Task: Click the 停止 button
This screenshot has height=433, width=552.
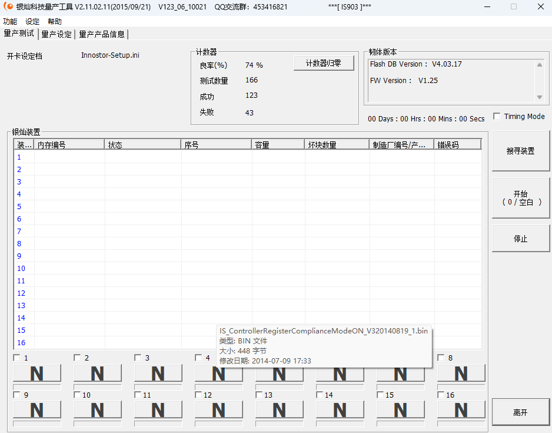Action: 520,238
